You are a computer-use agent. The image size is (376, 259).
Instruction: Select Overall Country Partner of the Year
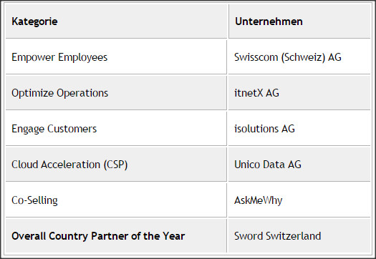[98, 236]
